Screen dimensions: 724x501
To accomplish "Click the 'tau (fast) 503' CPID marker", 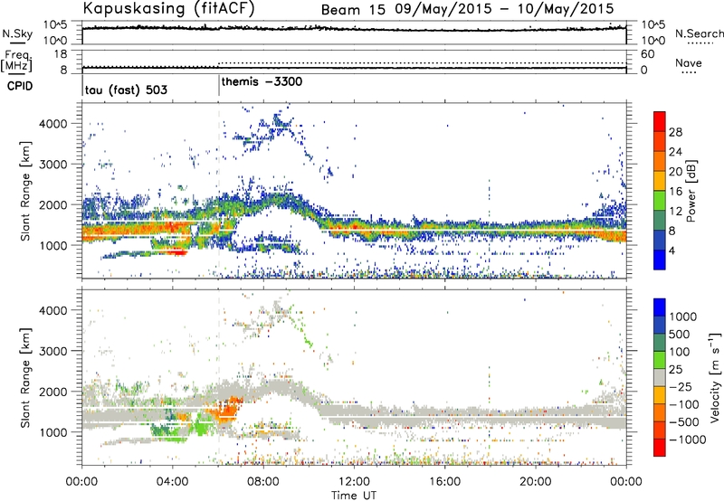I will coord(126,90).
